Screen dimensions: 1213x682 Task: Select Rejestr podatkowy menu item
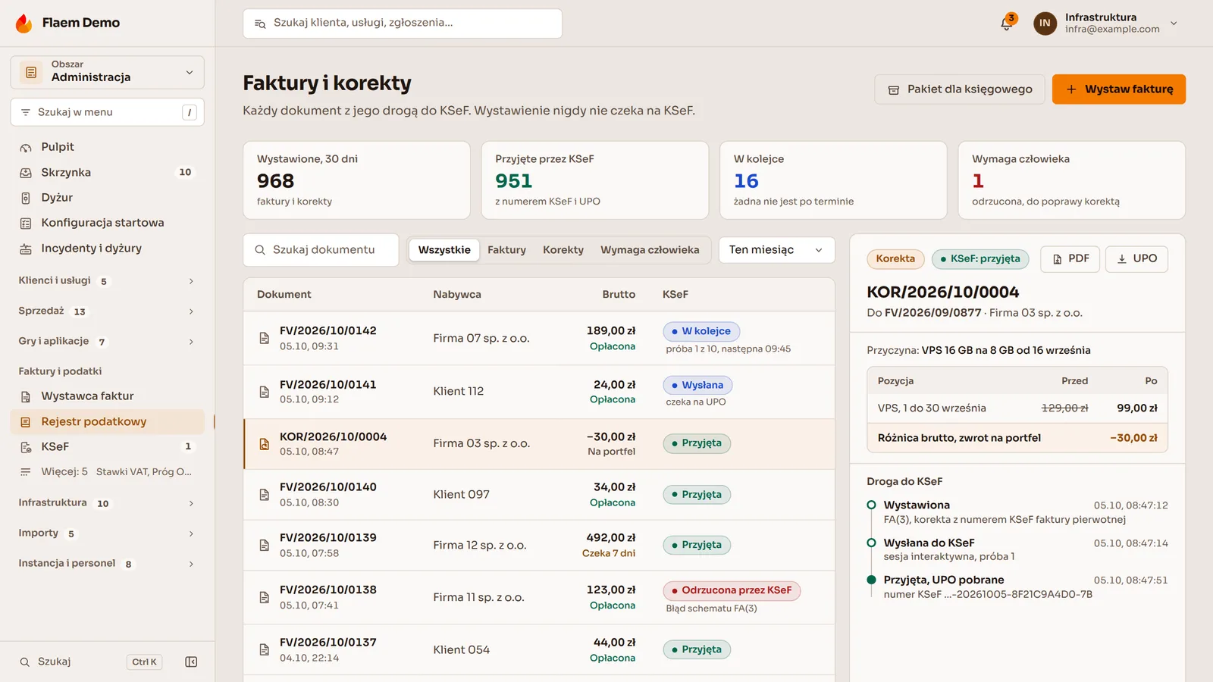(x=108, y=421)
